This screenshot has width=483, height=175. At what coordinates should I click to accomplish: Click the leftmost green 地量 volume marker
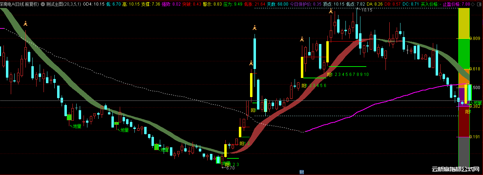76,126
